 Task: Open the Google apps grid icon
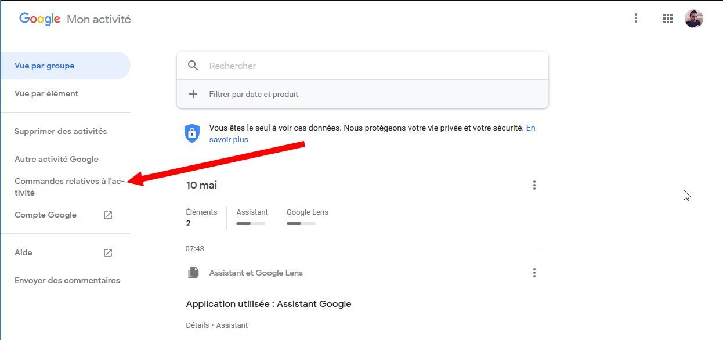click(x=667, y=19)
